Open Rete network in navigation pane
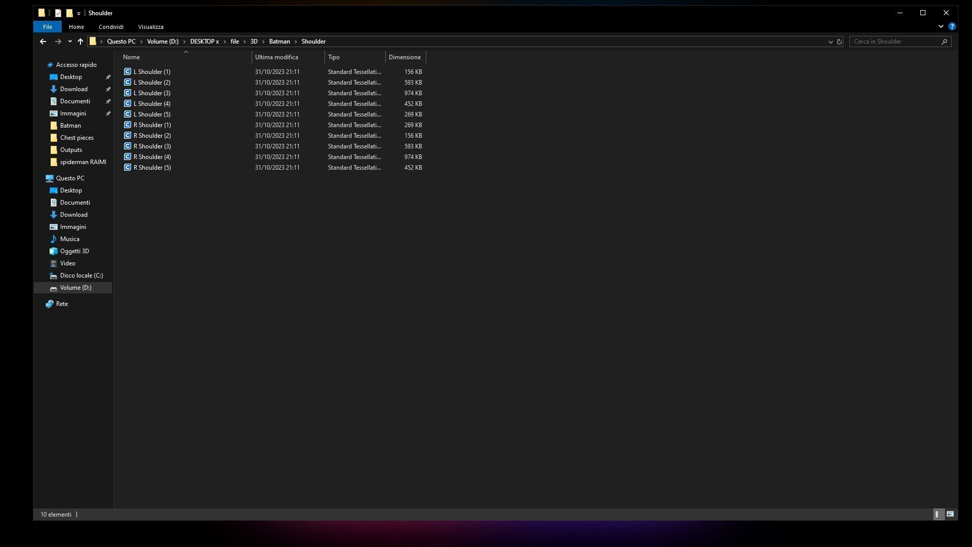Image resolution: width=972 pixels, height=547 pixels. tap(62, 304)
